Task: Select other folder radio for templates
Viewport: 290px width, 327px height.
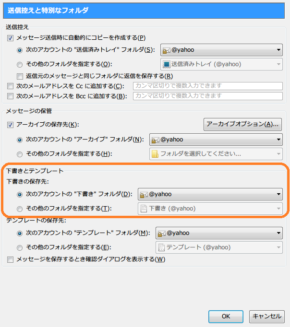Action: tap(20, 247)
